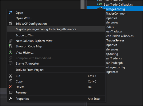Select BeanTraderCallback.cs under TraderCommon

point(119,36)
